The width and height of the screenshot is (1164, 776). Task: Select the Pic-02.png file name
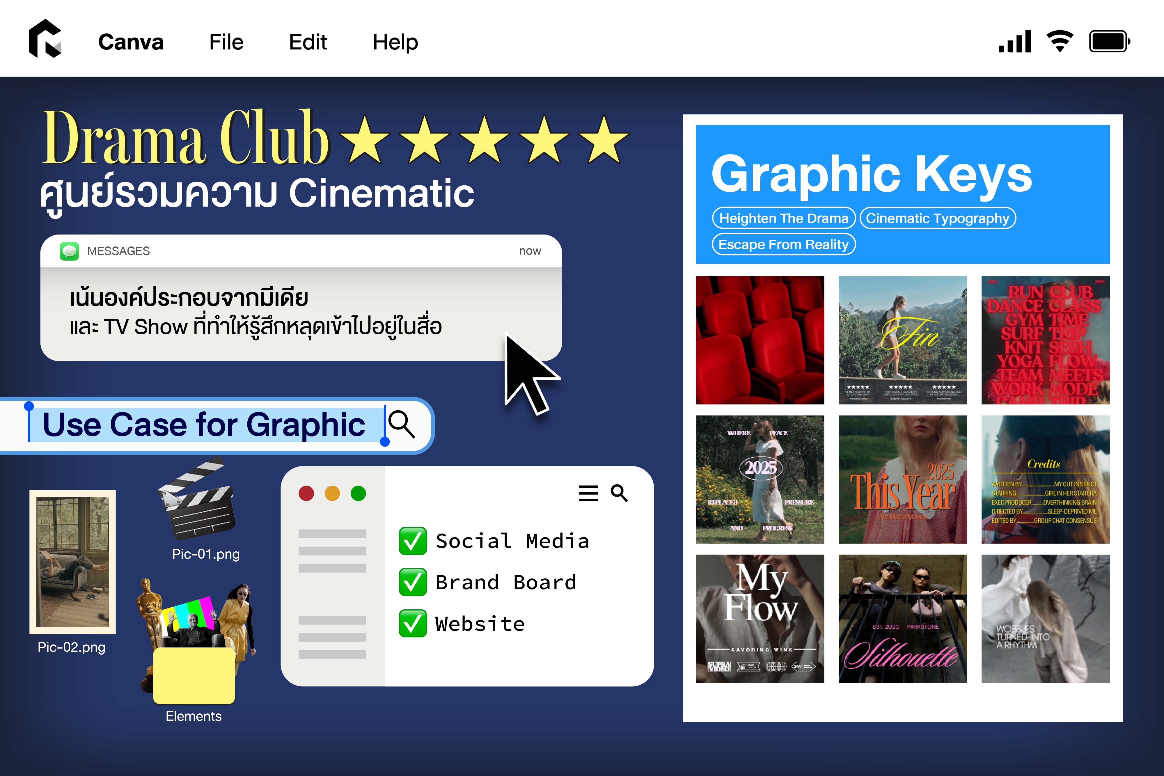[x=72, y=647]
